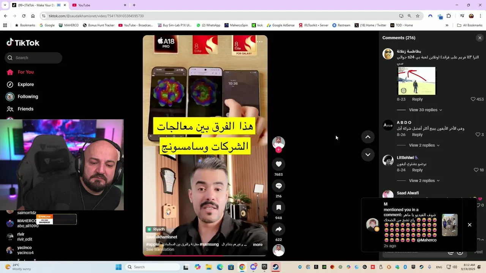Like Littlehlwi's comment with 18 likes
This screenshot has width=486, height=273.
click(x=476, y=170)
